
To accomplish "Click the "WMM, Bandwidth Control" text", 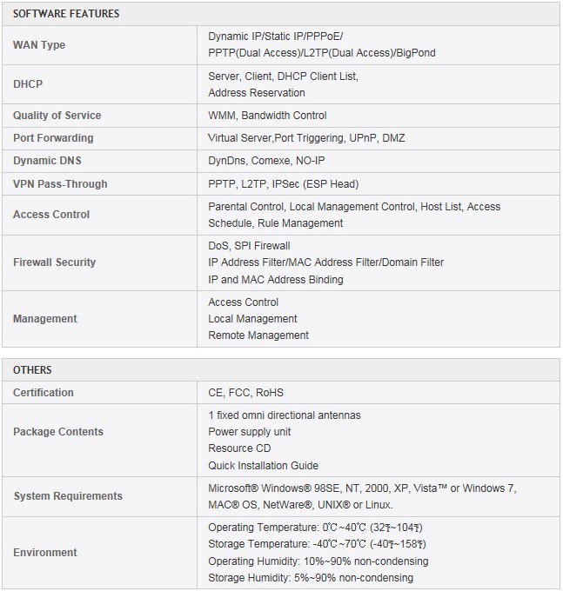I will click(267, 116).
